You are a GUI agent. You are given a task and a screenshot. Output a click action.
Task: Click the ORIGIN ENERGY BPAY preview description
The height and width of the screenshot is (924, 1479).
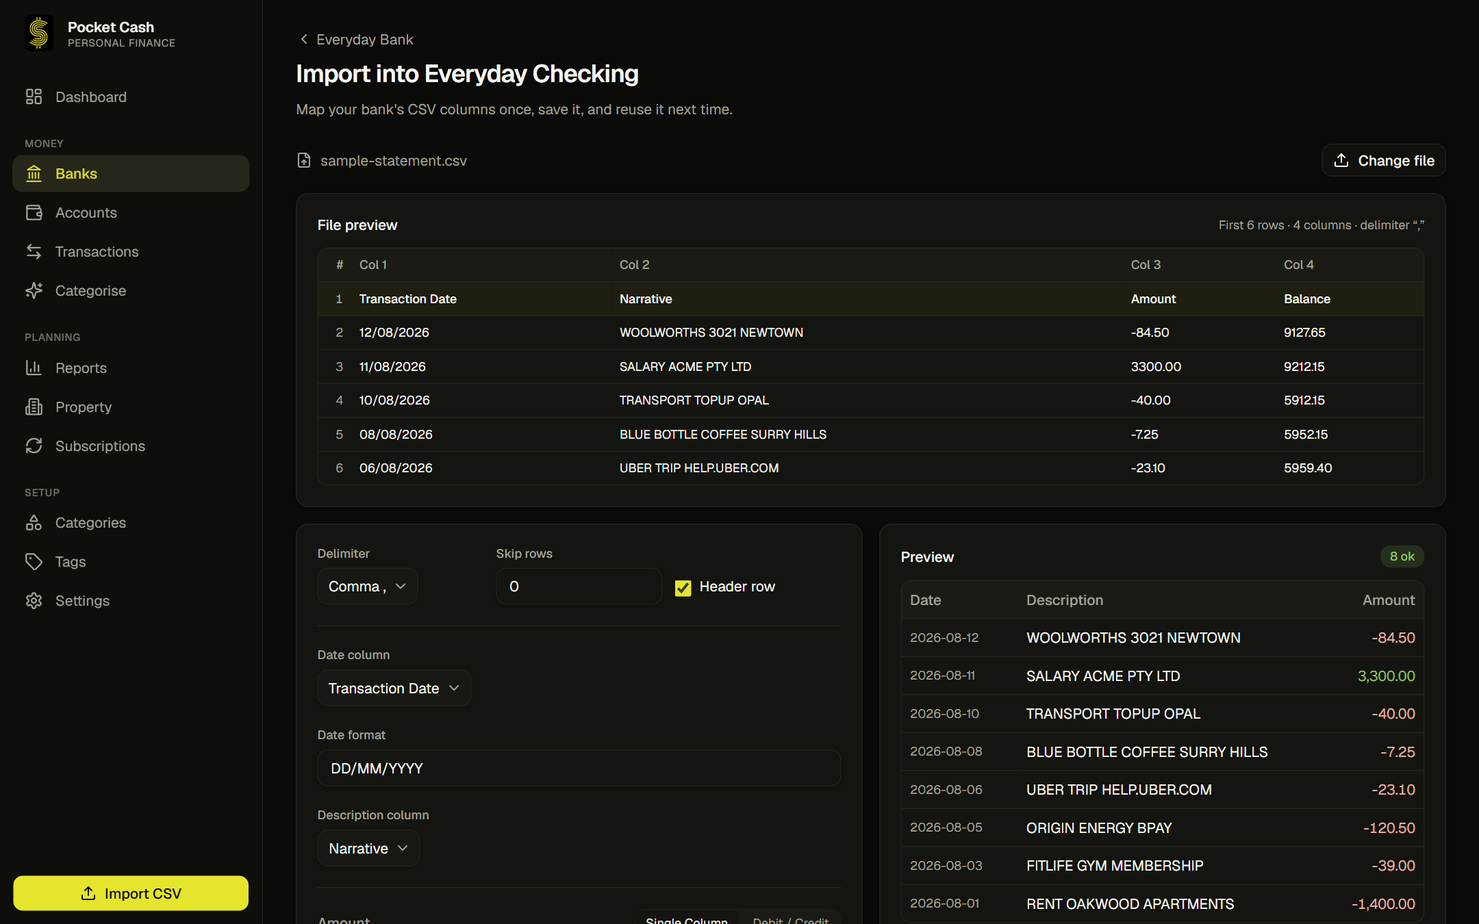coord(1099,827)
